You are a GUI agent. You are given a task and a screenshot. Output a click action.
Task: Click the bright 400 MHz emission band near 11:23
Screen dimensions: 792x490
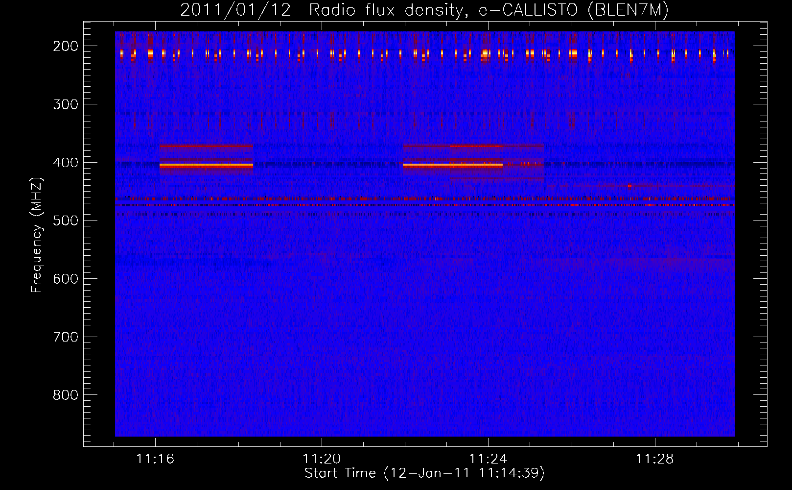[x=453, y=166]
